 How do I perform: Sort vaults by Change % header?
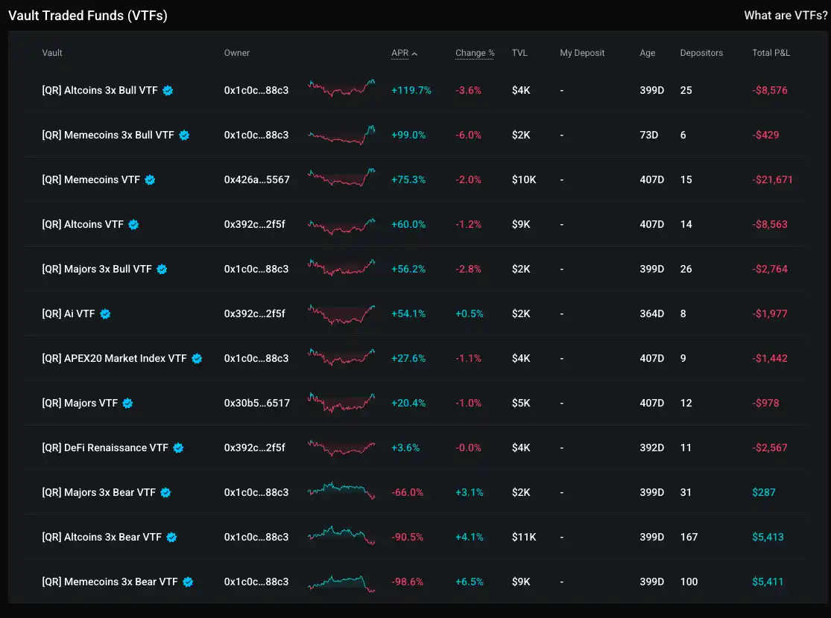click(475, 53)
